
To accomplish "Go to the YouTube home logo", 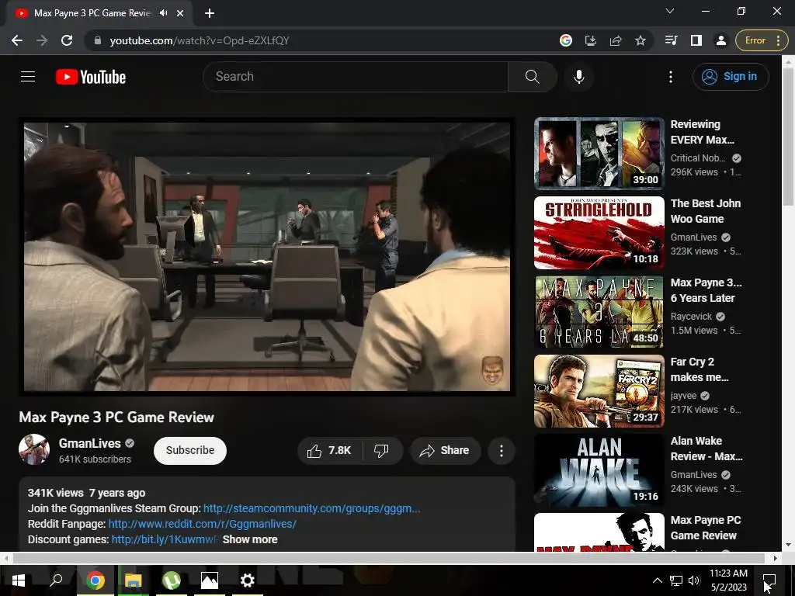I will 91,77.
